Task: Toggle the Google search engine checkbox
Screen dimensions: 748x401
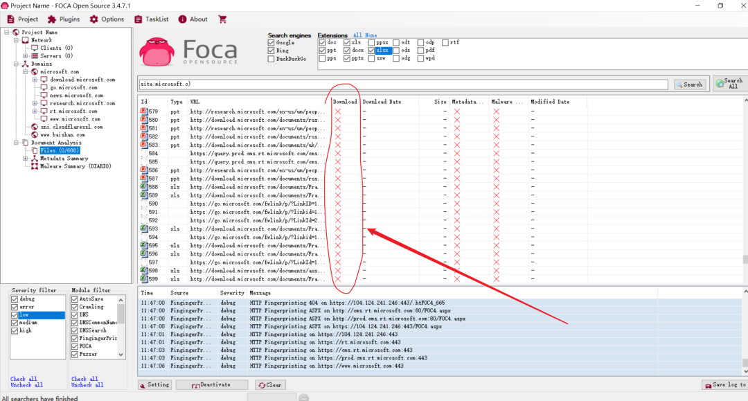Action: coord(271,43)
